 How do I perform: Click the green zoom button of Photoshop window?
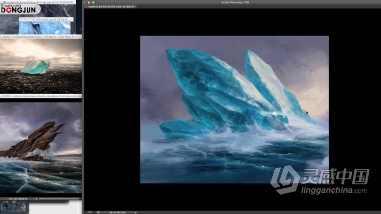93,2
